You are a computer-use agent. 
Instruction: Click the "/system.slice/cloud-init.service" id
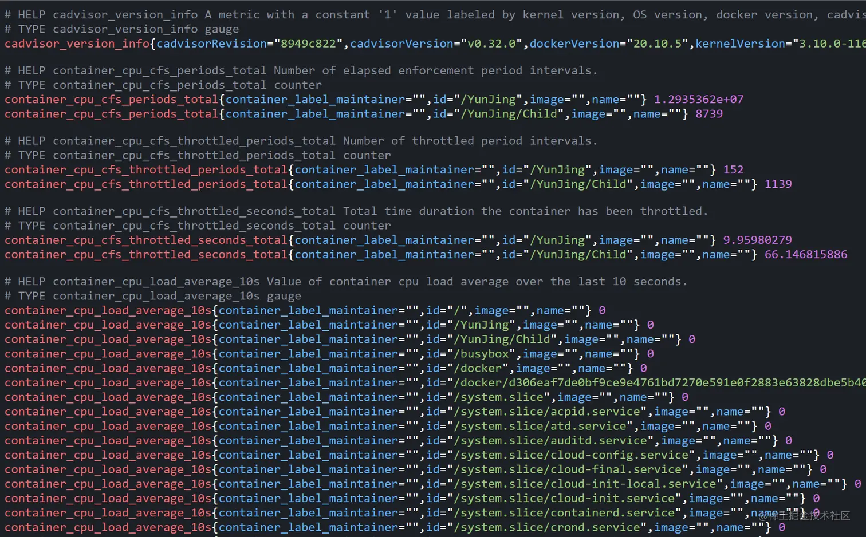click(x=564, y=498)
